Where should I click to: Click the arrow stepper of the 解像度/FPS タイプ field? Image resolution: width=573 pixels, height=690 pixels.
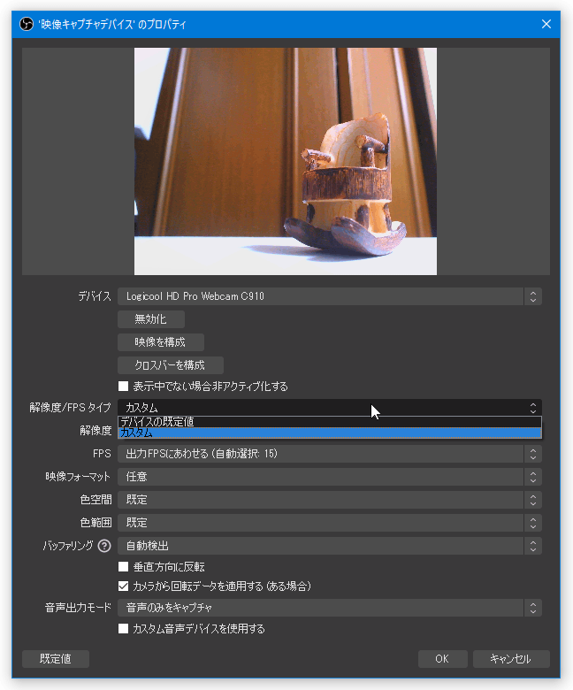pos(533,408)
